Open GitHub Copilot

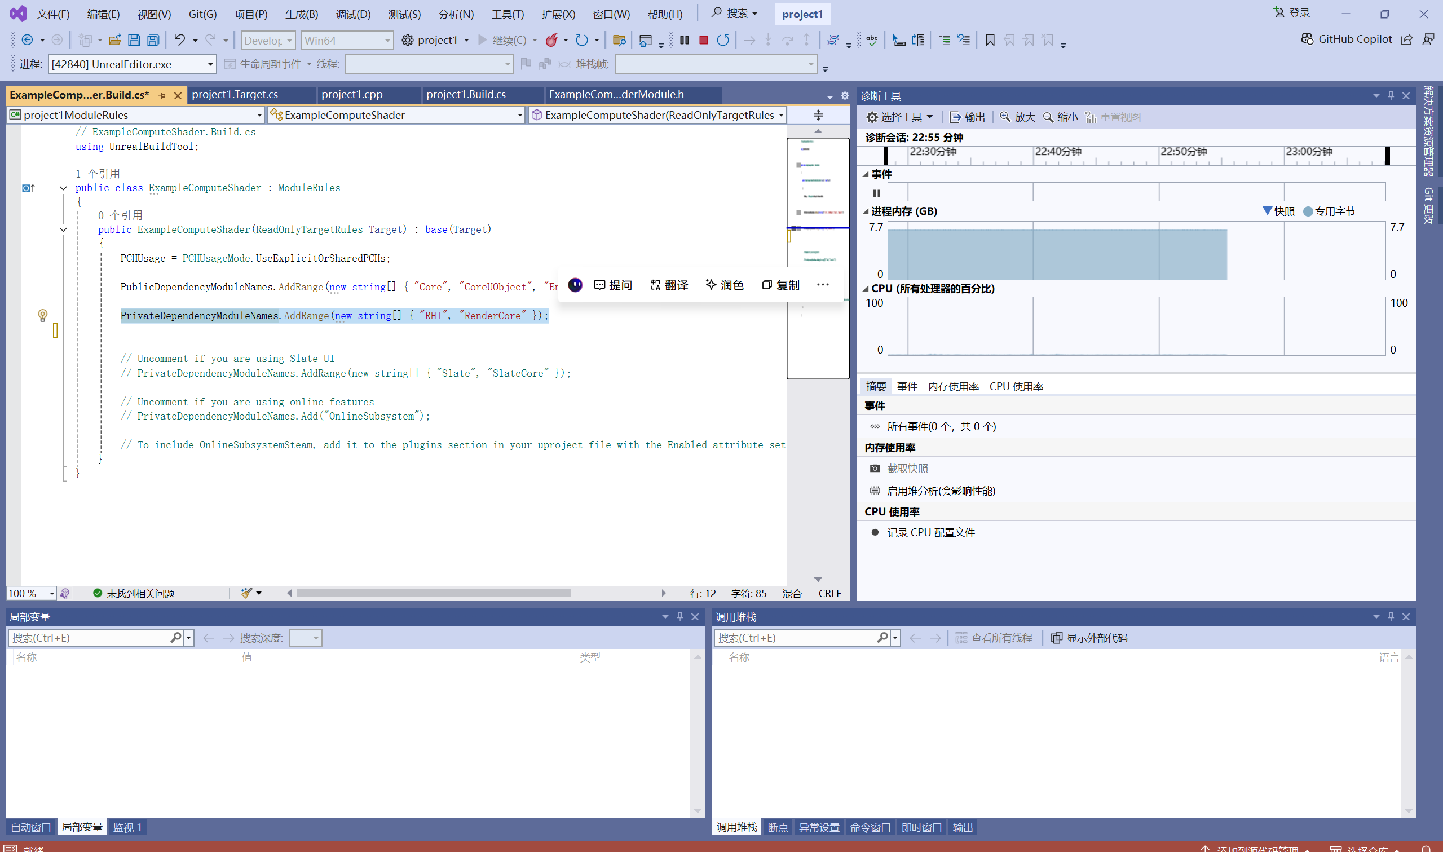coord(1346,39)
